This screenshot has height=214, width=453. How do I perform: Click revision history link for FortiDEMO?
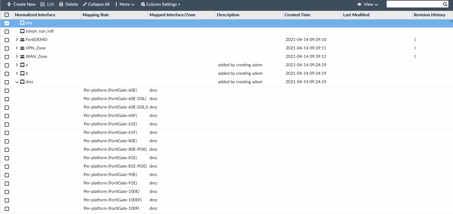tap(415, 39)
